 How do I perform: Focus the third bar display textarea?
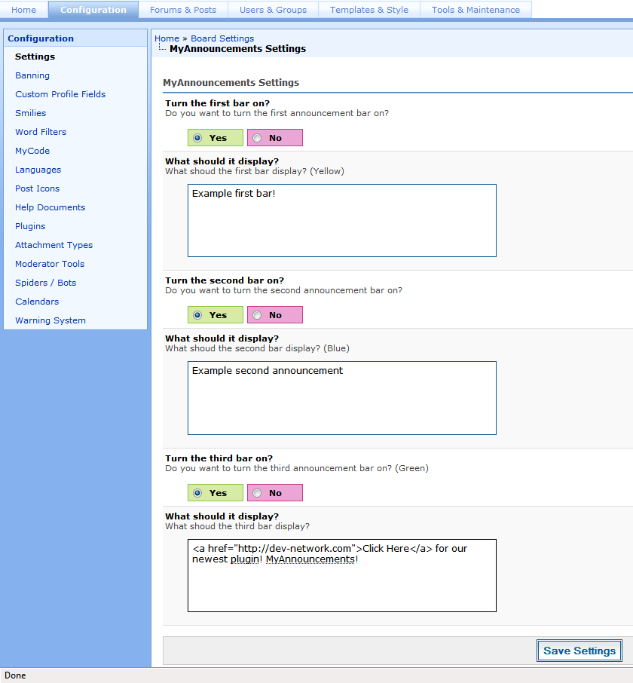pyautogui.click(x=341, y=575)
